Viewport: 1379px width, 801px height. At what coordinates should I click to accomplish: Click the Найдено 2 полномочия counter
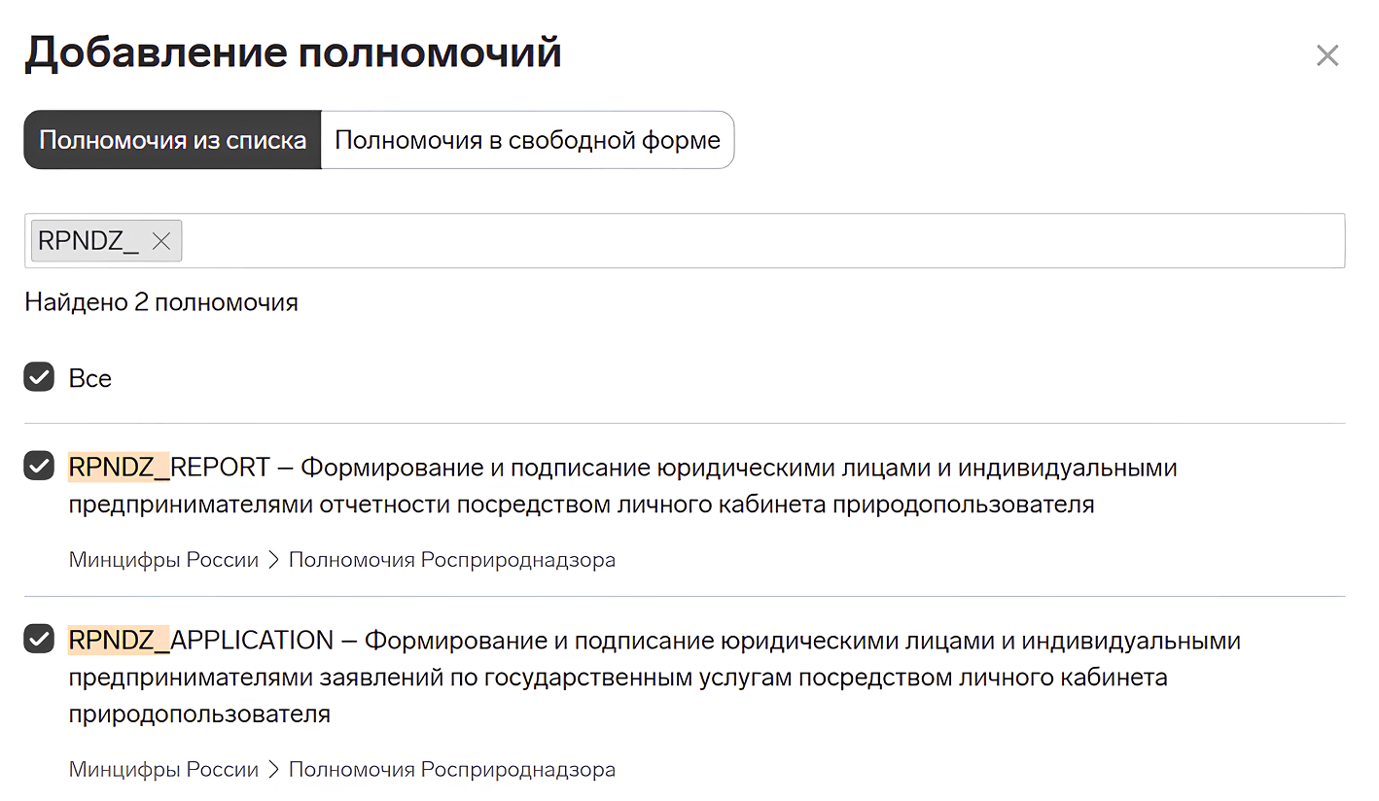click(161, 302)
